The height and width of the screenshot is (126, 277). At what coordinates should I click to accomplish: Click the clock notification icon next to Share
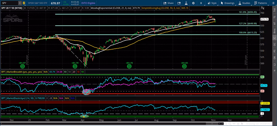178,3
